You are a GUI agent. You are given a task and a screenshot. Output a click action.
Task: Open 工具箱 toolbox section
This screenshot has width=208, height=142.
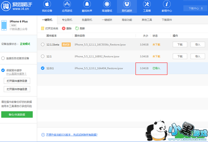147,6
